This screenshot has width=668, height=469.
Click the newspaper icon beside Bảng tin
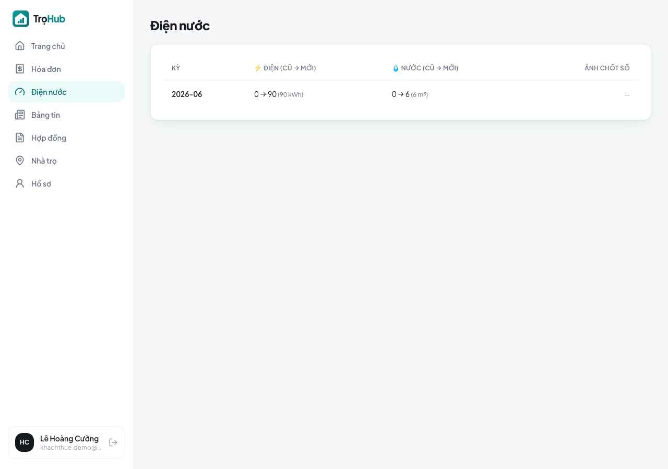20,115
